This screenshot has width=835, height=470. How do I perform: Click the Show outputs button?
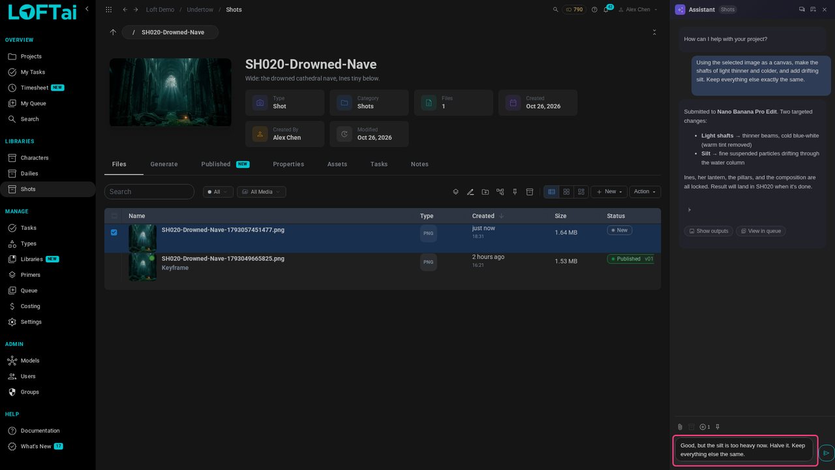[708, 231]
